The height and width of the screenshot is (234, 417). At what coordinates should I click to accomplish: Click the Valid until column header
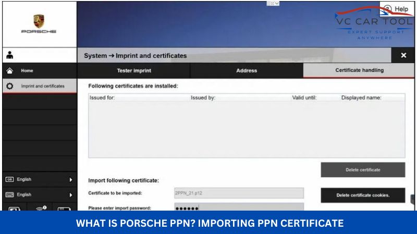click(x=304, y=98)
